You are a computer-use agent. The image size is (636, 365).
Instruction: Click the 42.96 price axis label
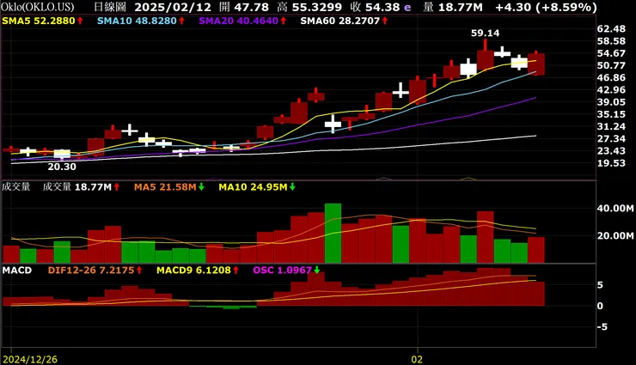coord(611,89)
